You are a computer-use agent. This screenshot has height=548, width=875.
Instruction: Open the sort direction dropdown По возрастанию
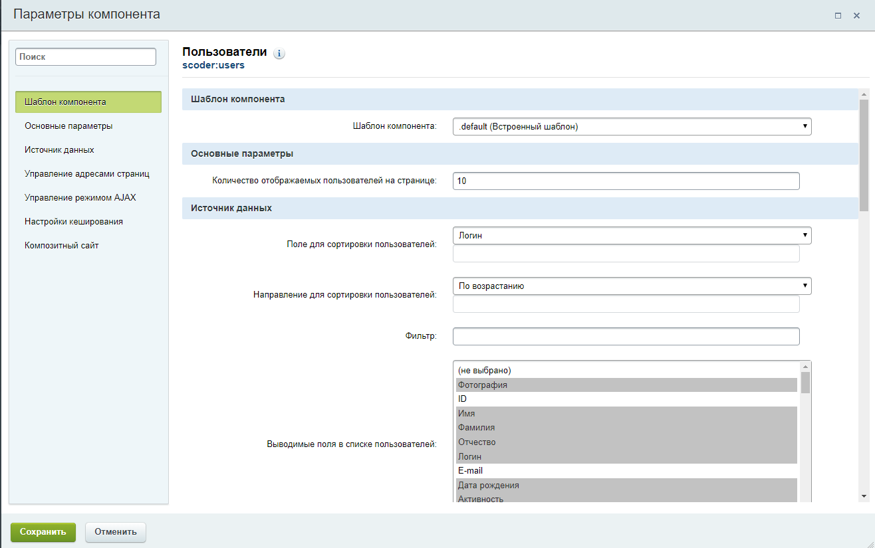point(631,286)
